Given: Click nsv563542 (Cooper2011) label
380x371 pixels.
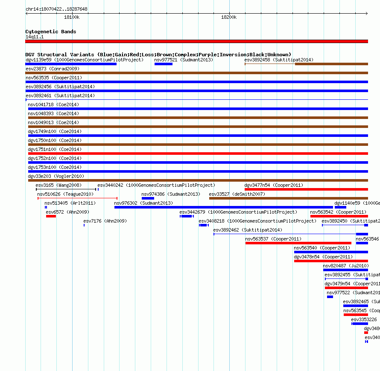Looking at the screenshot, I should [338, 212].
